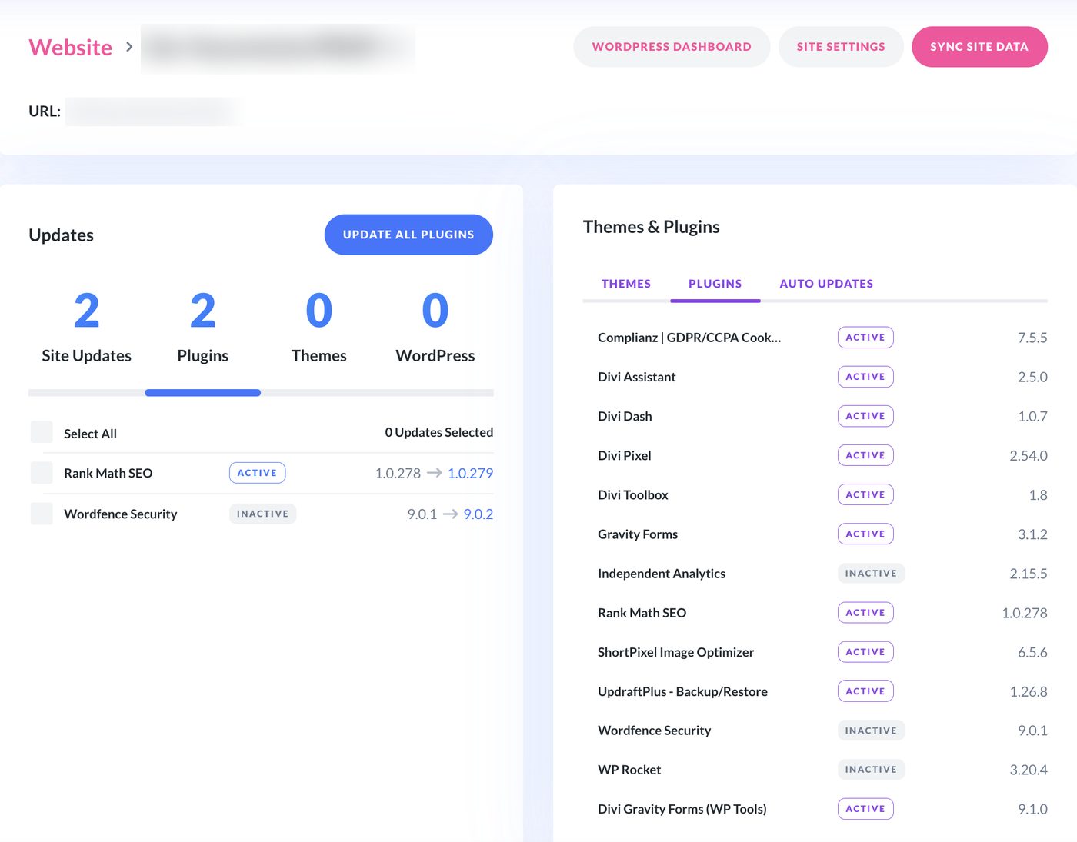1077x842 pixels.
Task: Select the Divi Assistant plugin name
Action: [x=637, y=377]
